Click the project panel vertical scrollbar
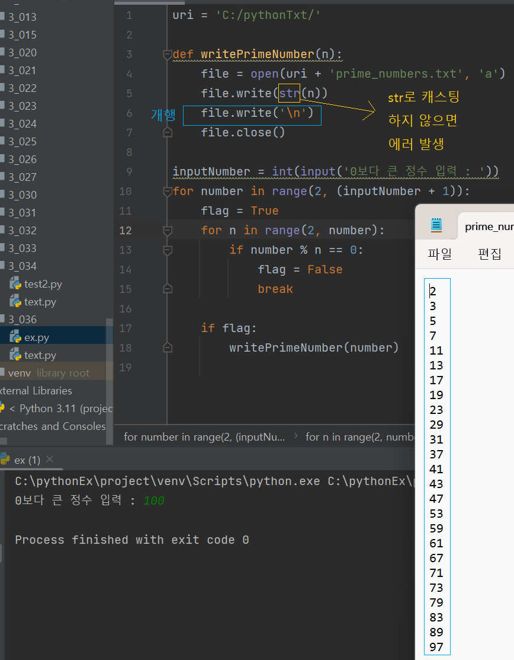Viewport: 514px width, 660px height. [110, 381]
